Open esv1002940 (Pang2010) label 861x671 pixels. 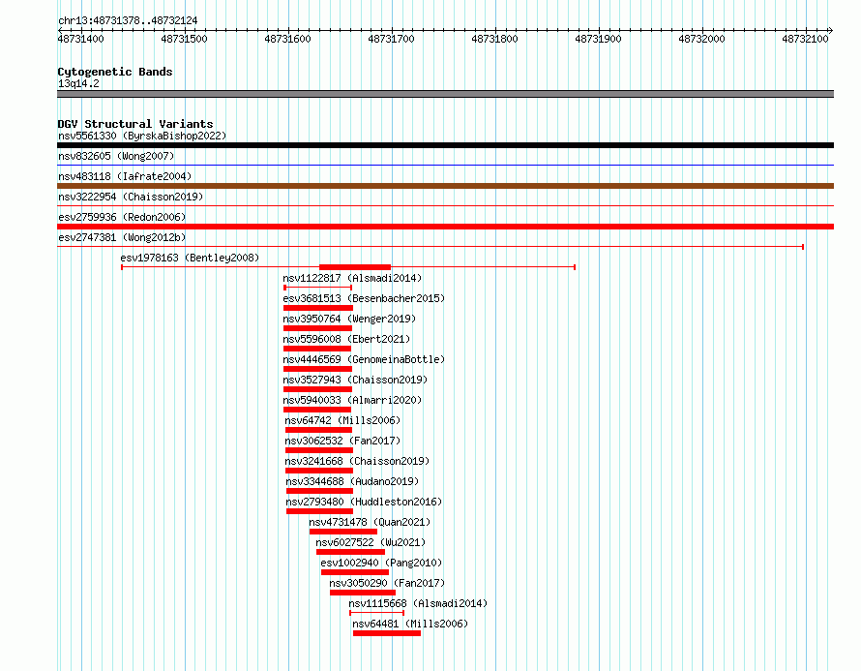(381, 563)
